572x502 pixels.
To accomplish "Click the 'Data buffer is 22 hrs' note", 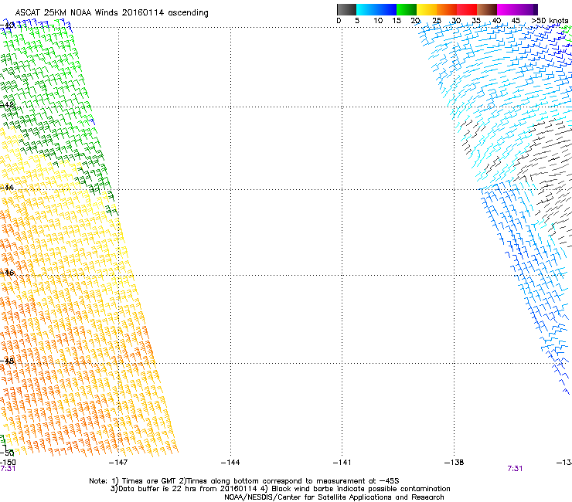I will pos(280,489).
